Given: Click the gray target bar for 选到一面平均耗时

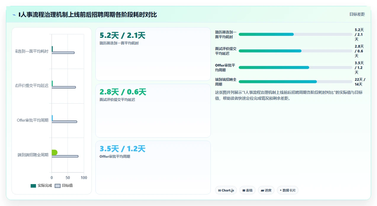Looking at the screenshot, I should [63, 53].
